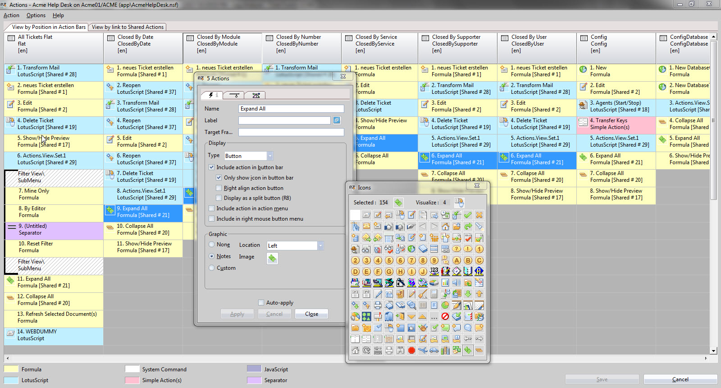
Task: Open the compass-like third tab in 5 Actions dialog
Action: (256, 95)
